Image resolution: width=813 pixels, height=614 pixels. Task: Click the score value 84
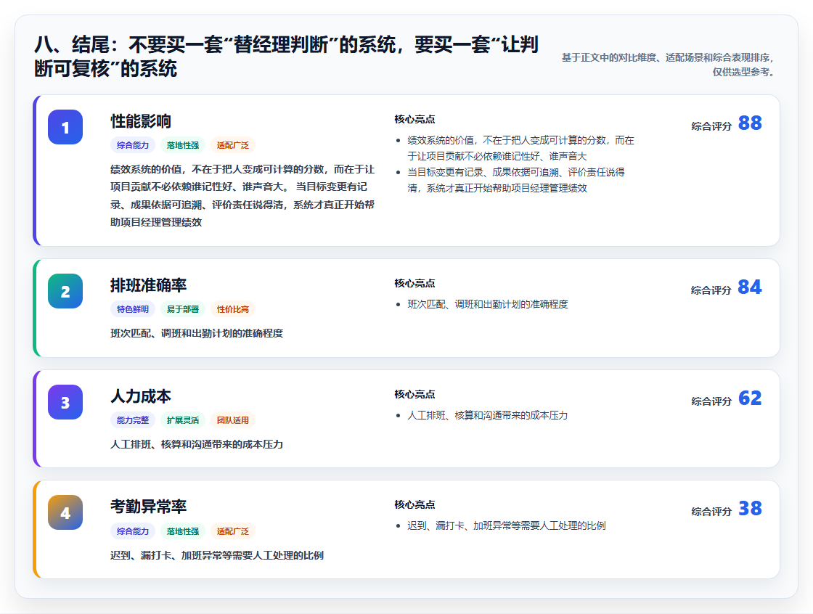750,287
